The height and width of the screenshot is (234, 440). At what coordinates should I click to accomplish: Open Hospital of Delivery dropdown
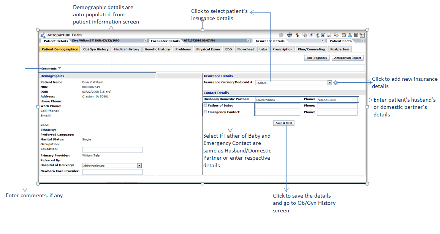[x=139, y=166]
